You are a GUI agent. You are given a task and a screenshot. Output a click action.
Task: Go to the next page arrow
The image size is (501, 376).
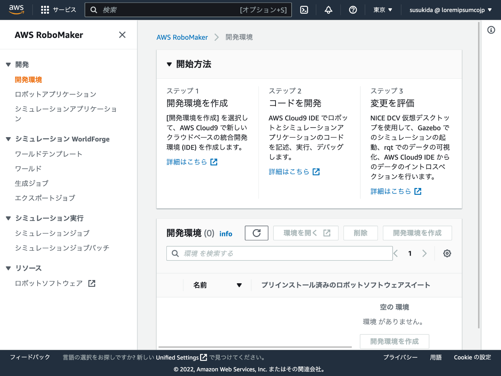click(424, 254)
